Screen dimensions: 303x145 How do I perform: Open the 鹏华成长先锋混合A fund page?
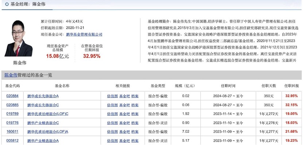click(43, 96)
